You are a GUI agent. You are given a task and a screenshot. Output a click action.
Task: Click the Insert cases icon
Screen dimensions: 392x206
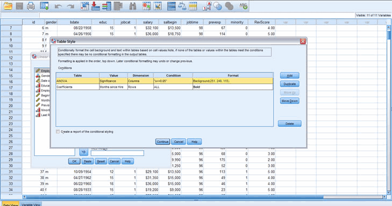[x=146, y=6]
